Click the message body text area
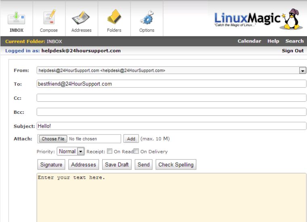Image resolution: width=307 pixels, height=222 pixels. tap(171, 198)
